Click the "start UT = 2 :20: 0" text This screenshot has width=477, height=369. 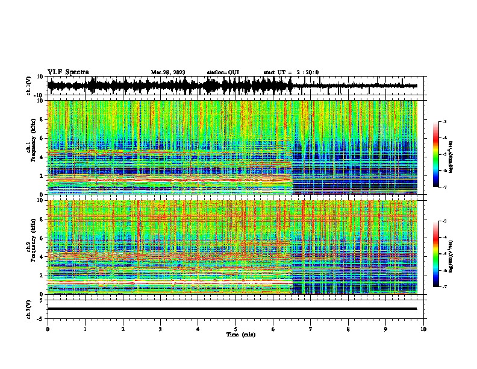291,72
